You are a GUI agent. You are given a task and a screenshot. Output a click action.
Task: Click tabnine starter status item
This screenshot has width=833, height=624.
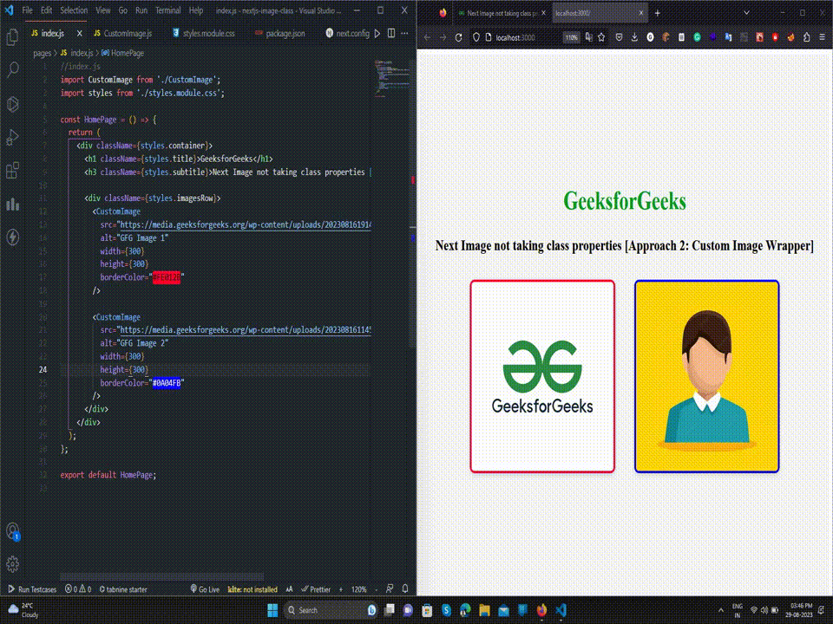pos(123,589)
